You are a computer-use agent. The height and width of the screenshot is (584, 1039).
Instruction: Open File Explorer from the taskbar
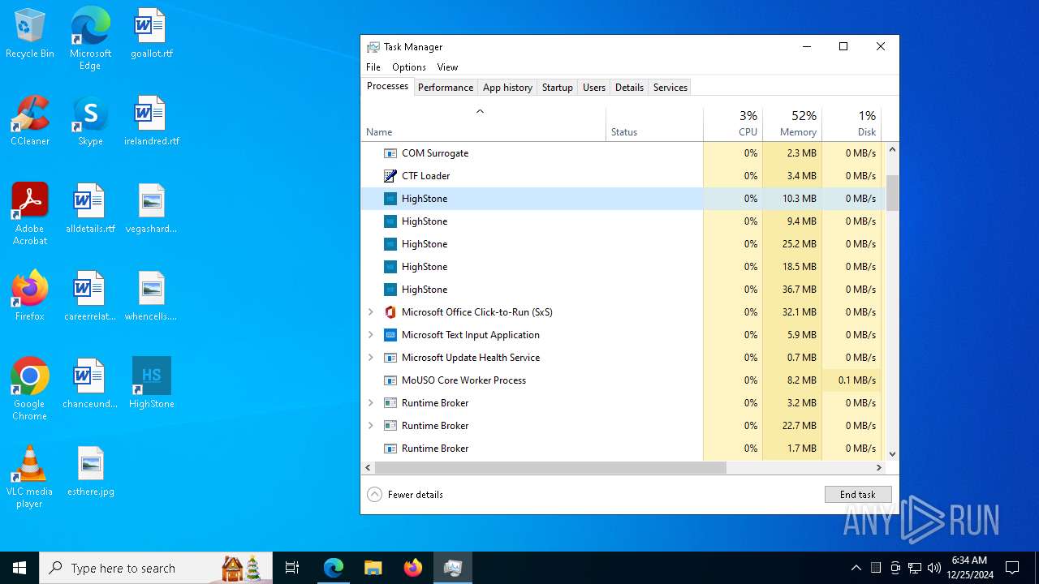tap(373, 568)
